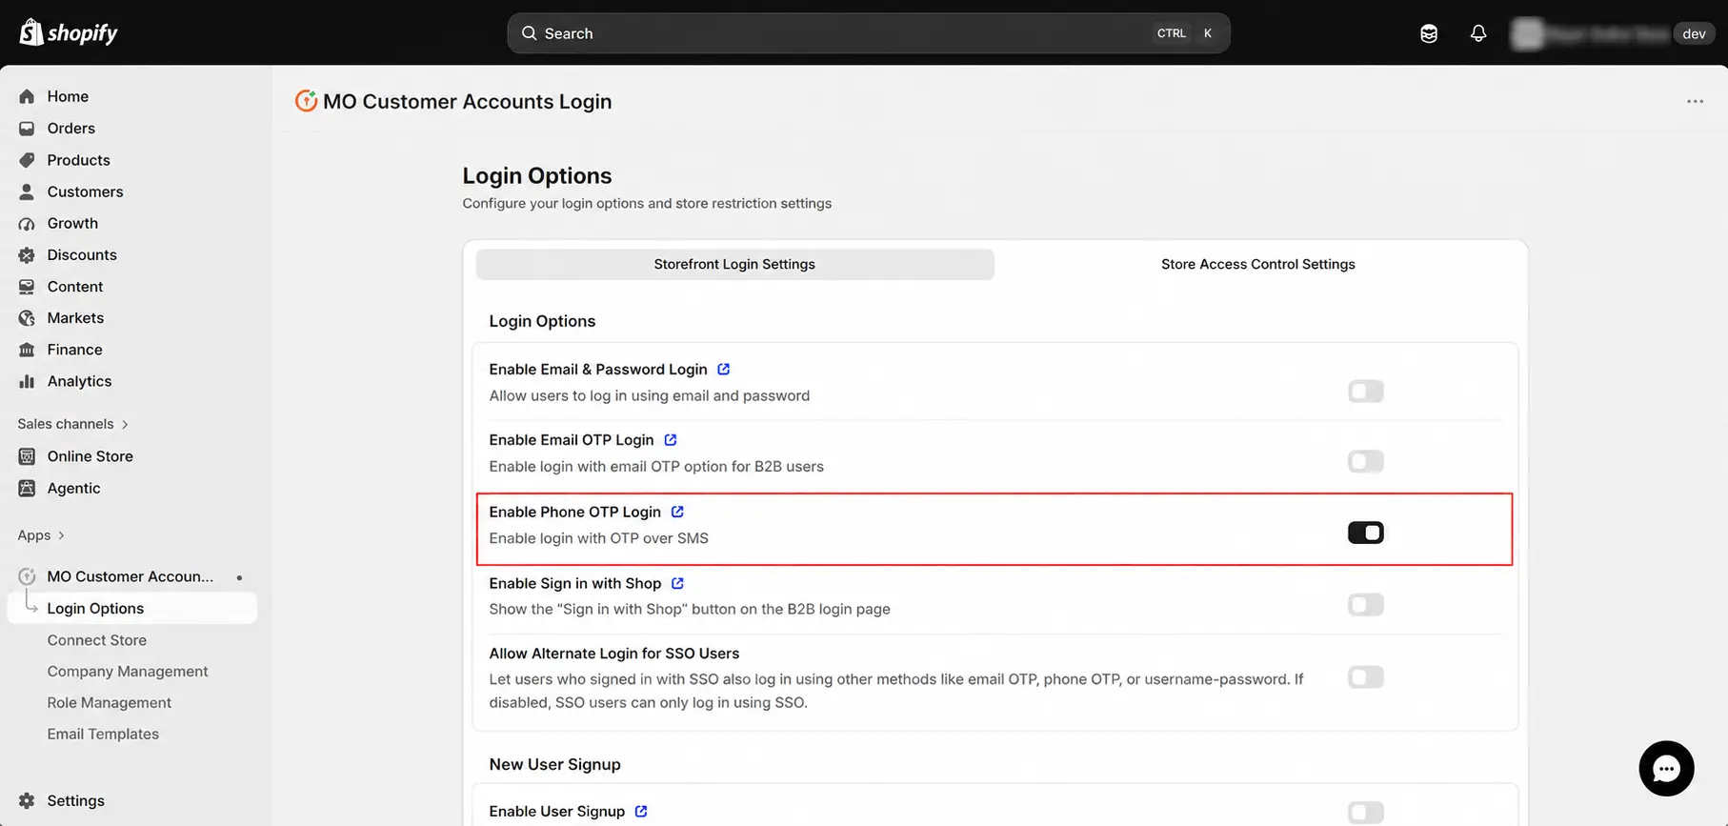Switch to Store Access Control Settings tab
Image resolution: width=1728 pixels, height=826 pixels.
pos(1257,264)
